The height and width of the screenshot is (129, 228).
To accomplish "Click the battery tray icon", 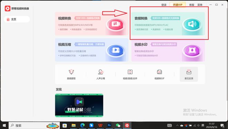I will point(190,126).
